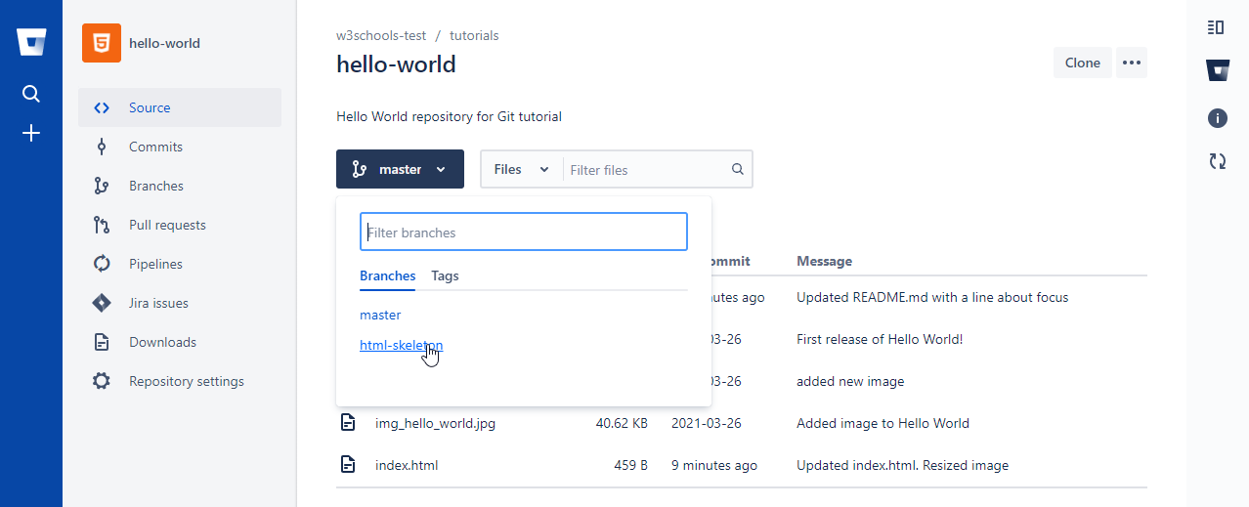
Task: Go to Pipelines in the sidebar
Action: point(155,264)
